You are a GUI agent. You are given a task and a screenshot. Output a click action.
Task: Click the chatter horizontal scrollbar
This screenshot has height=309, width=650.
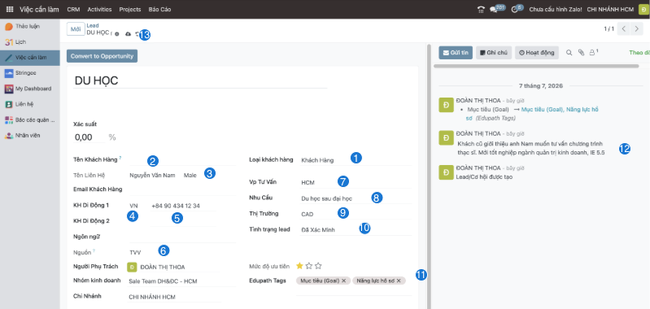coord(536,66)
